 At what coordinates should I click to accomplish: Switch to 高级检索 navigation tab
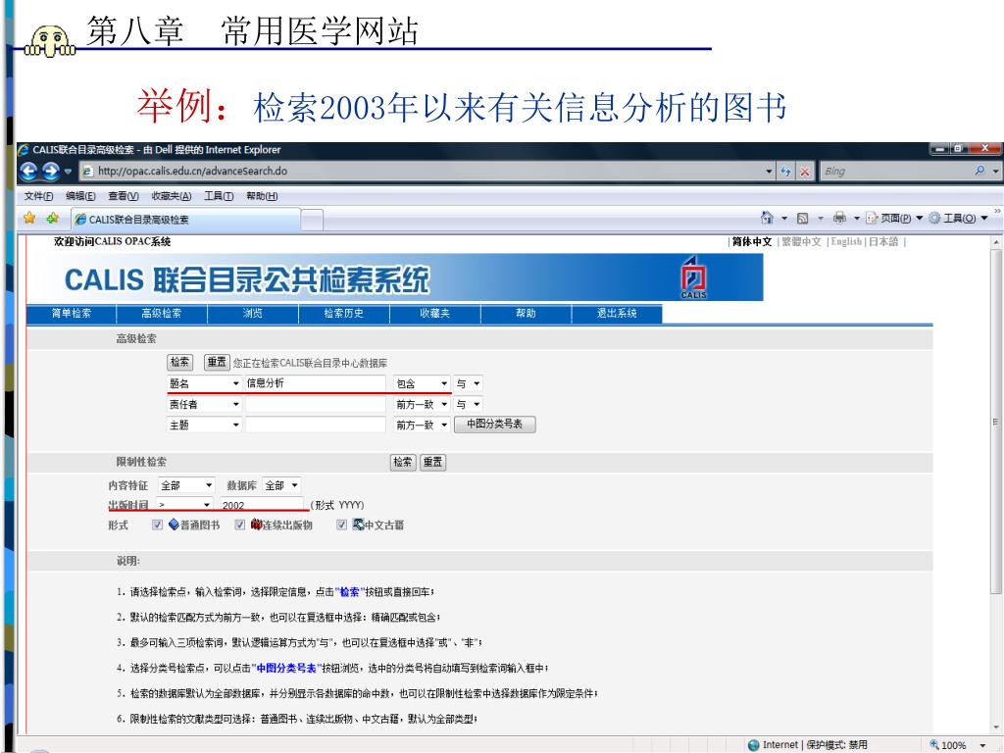(162, 313)
